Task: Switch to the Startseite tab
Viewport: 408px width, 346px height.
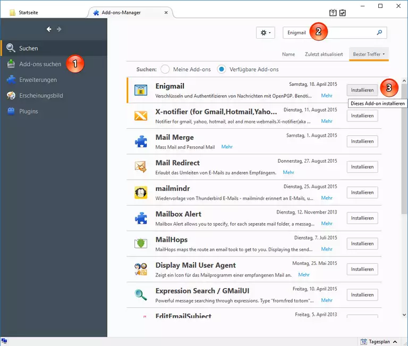Action: pyautogui.click(x=28, y=12)
